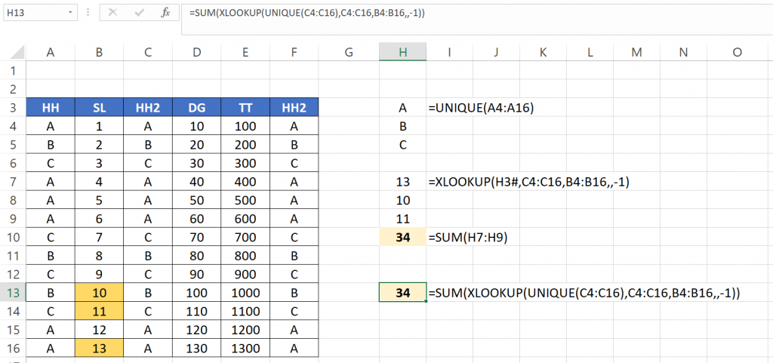The height and width of the screenshot is (363, 773).
Task: Select column A header
Action: [x=51, y=52]
